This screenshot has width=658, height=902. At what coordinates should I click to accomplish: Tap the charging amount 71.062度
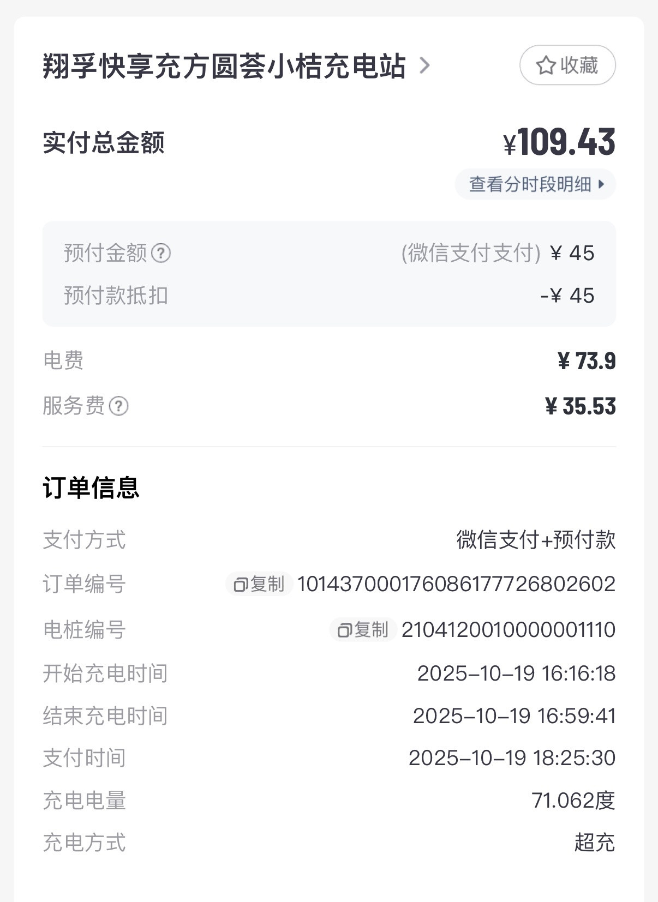pos(573,801)
